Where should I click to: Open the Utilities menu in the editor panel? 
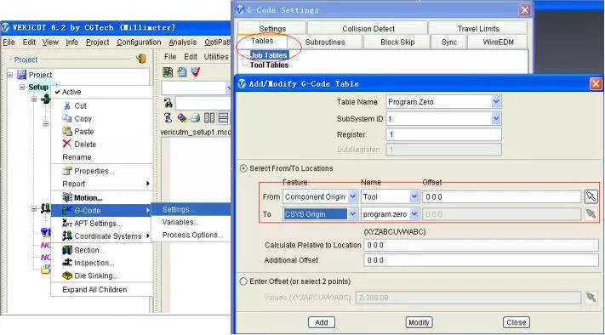pyautogui.click(x=215, y=57)
